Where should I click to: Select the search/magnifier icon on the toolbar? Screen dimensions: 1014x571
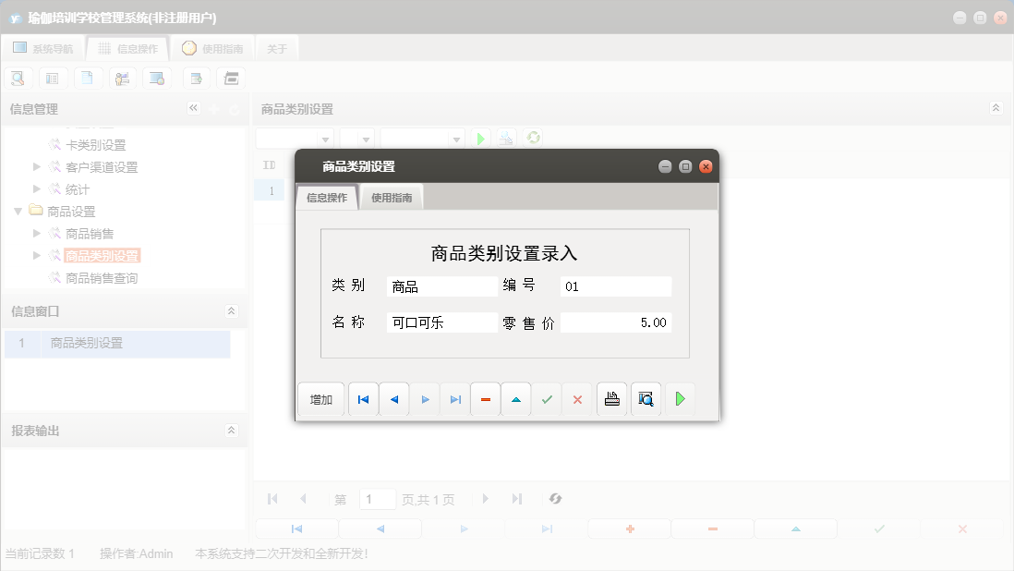[x=18, y=78]
